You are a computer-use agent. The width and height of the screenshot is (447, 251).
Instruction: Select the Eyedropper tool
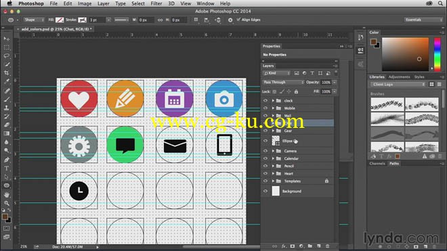point(7,81)
